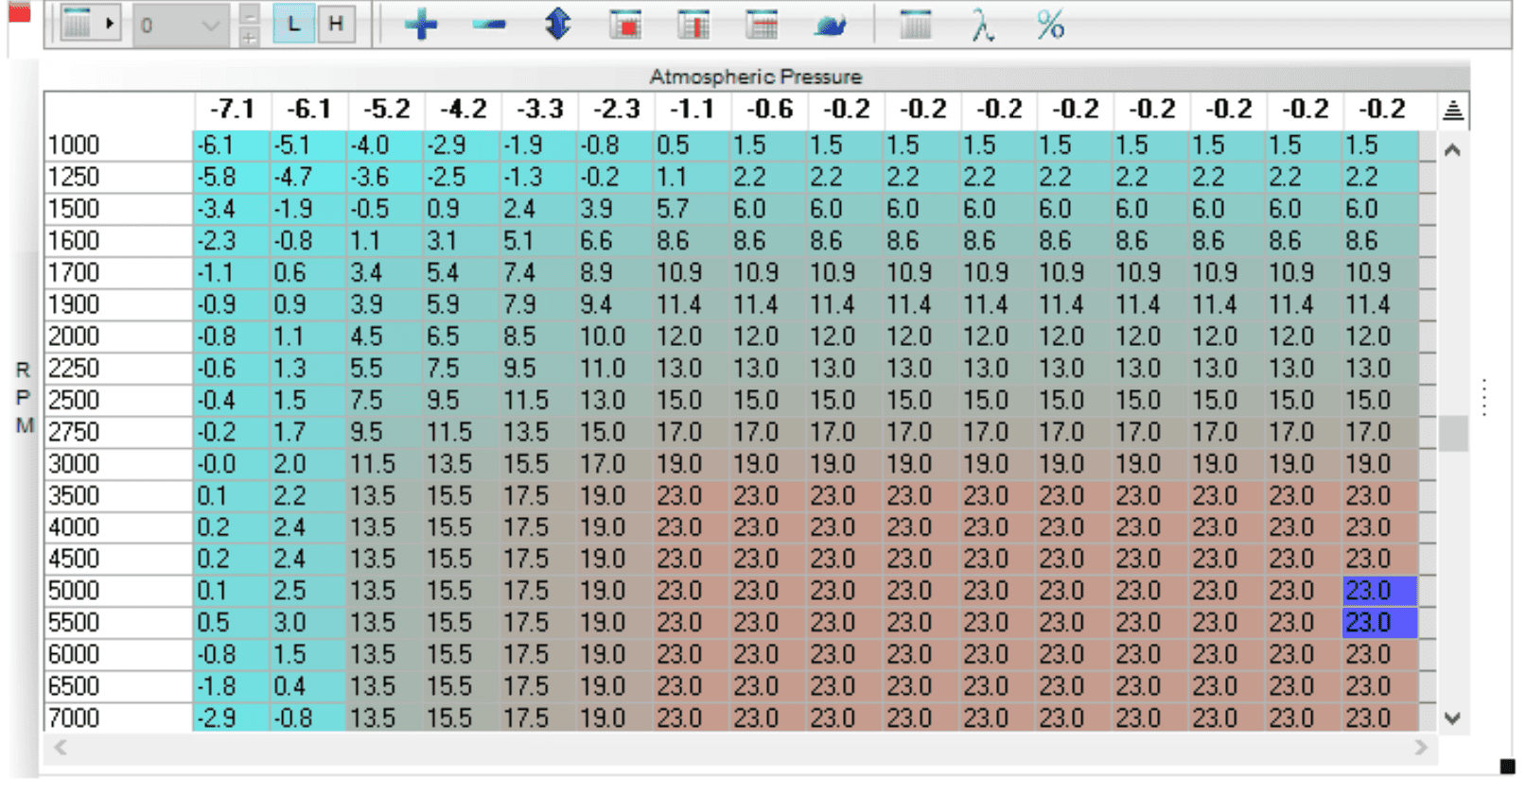
Task: Toggle the H (high) table button
Action: (x=336, y=24)
